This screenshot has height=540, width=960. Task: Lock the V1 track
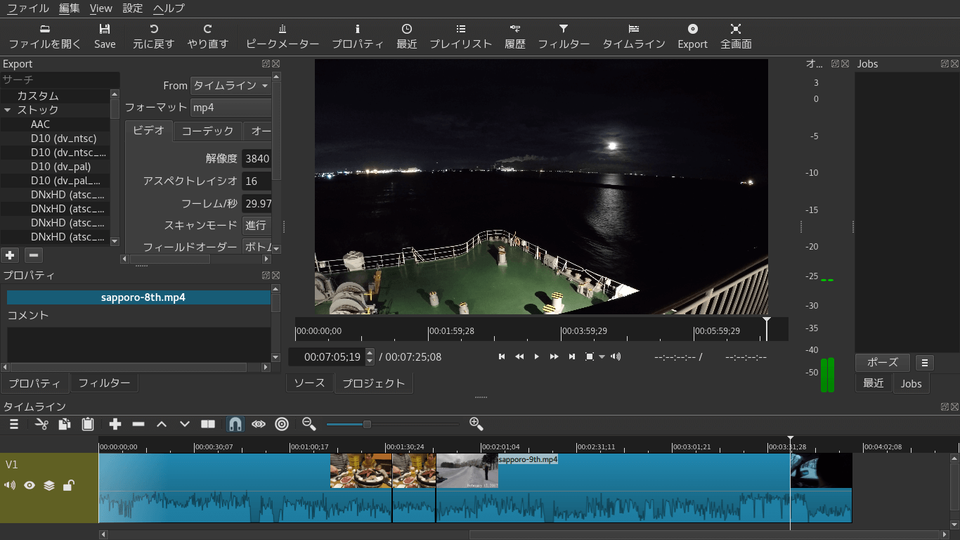pos(68,485)
